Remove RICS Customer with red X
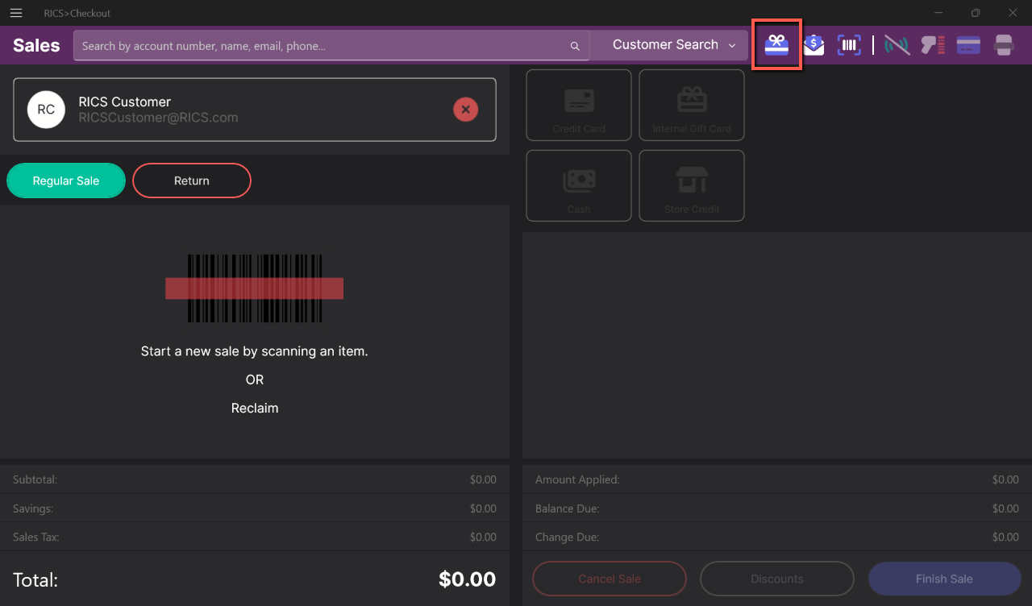Image resolution: width=1032 pixels, height=606 pixels. 465,110
